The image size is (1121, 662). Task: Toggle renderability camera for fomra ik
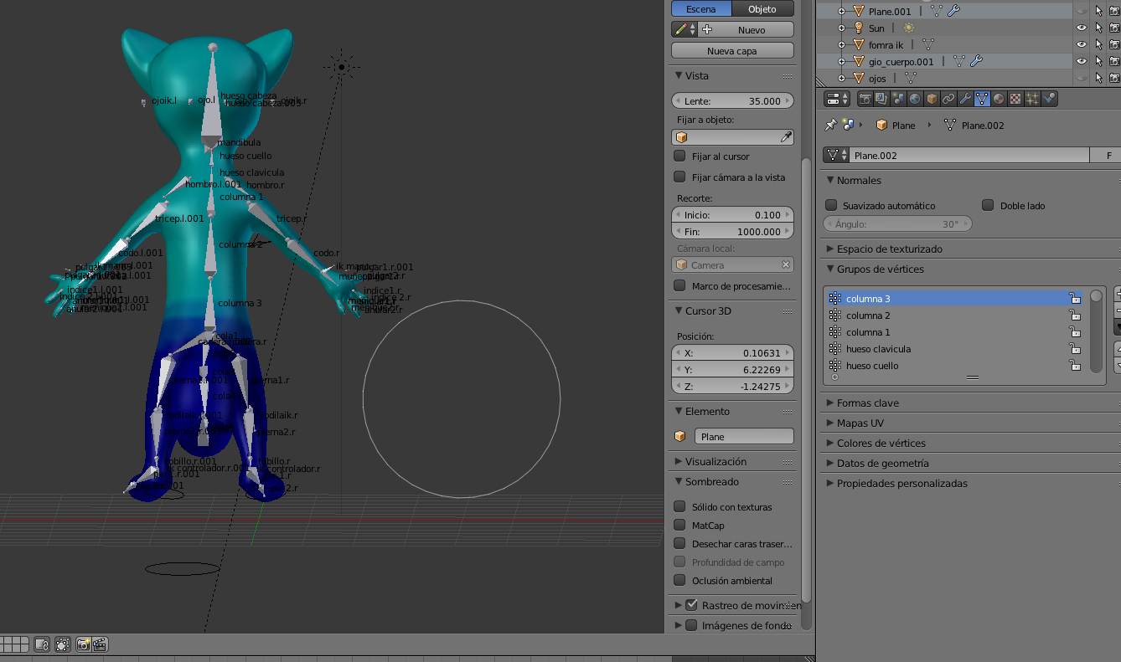pyautogui.click(x=1114, y=44)
